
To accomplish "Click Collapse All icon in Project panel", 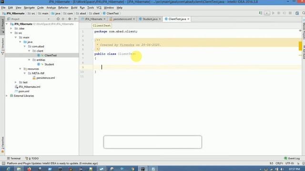I will [63, 19].
